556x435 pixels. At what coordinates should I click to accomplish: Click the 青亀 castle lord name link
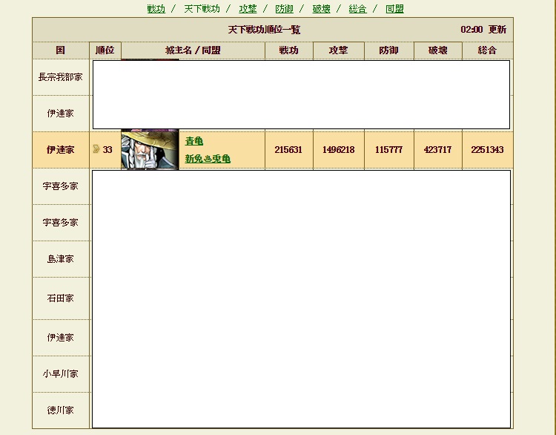(x=194, y=141)
